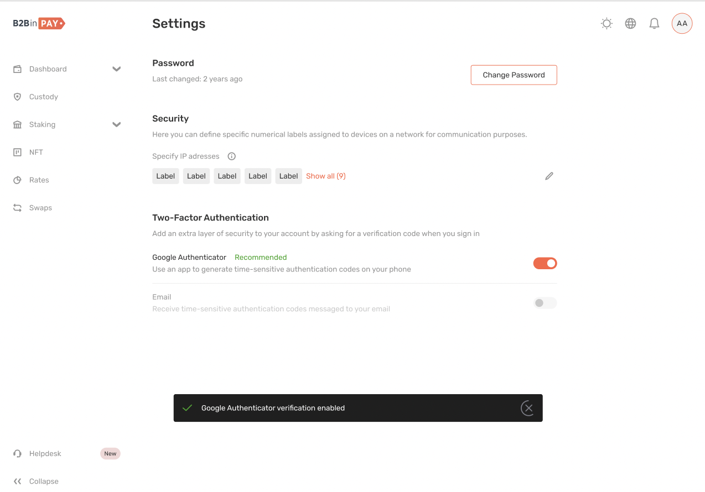Enable the Email authentication toggle

coord(545,303)
